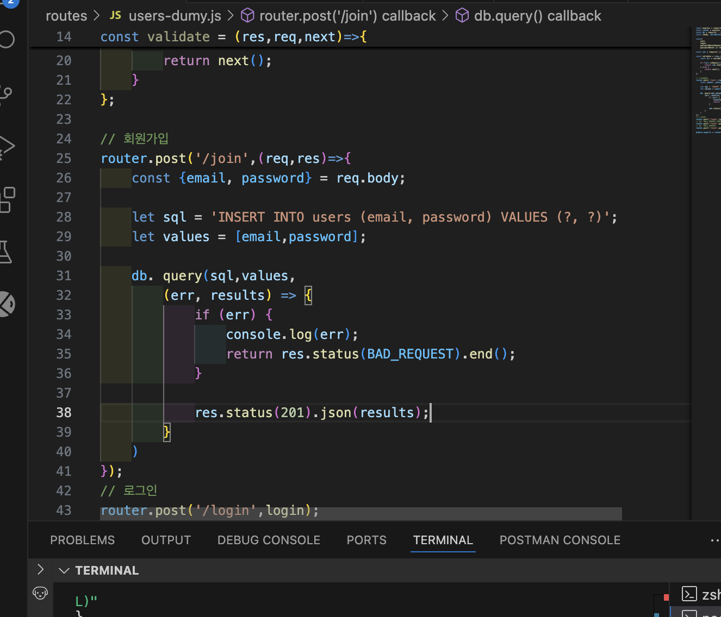The image size is (721, 617).
Task: Click 'console.log(err);' statement
Action: 292,335
